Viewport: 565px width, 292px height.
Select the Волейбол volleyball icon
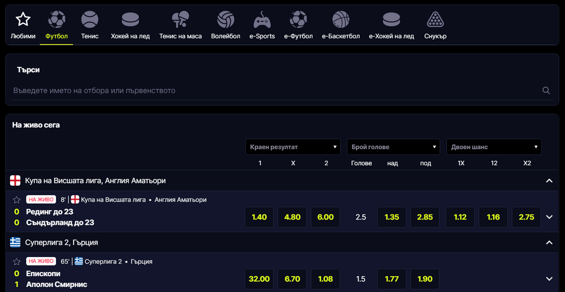click(225, 20)
